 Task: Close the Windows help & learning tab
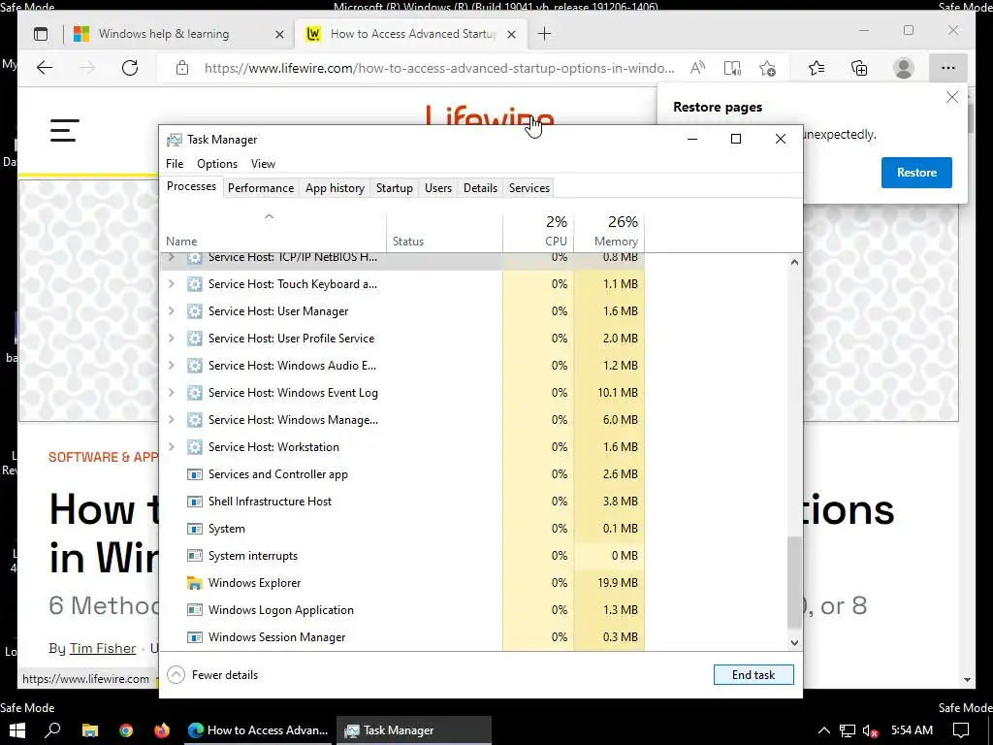point(279,34)
